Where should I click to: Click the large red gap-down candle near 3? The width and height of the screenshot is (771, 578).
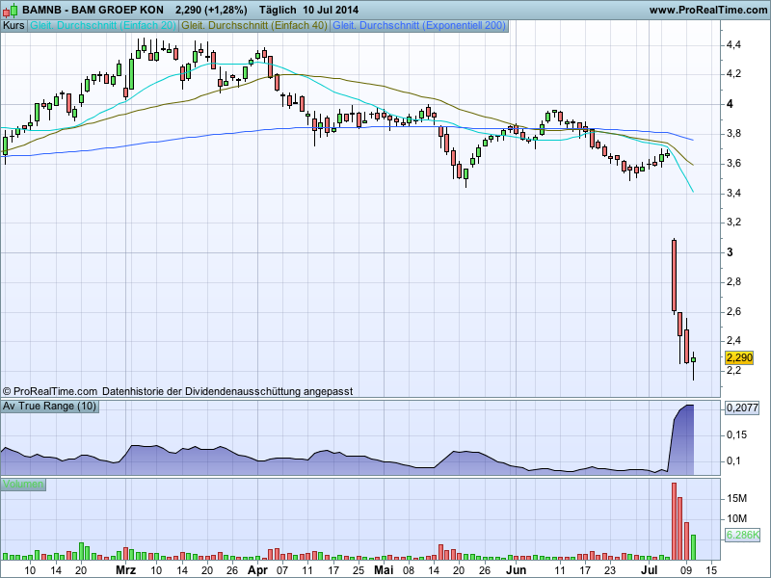coord(674,275)
